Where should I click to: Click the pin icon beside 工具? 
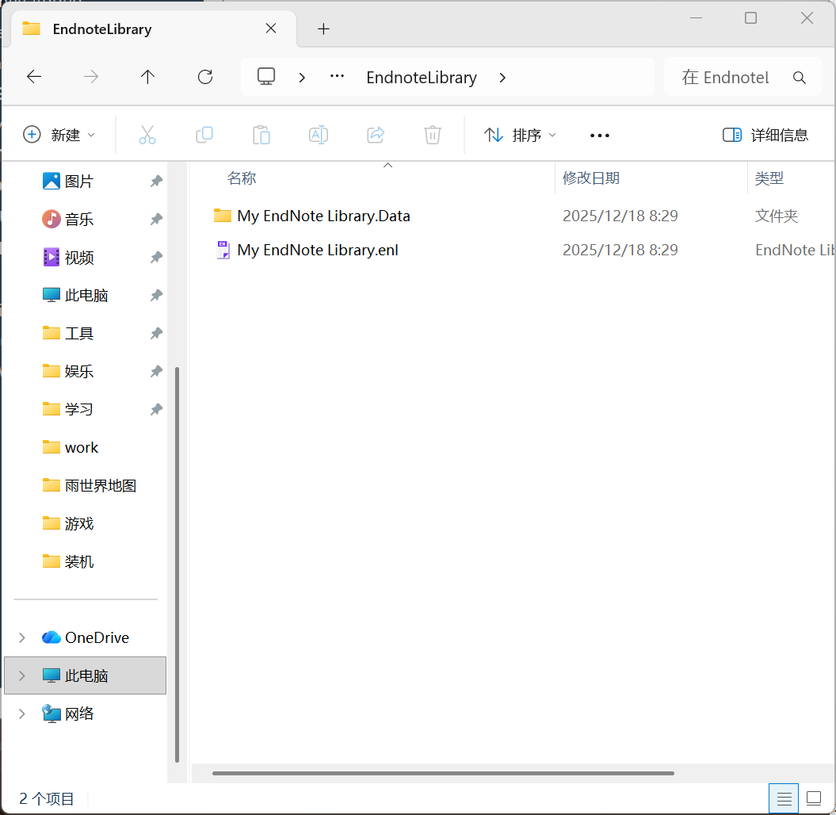click(156, 333)
